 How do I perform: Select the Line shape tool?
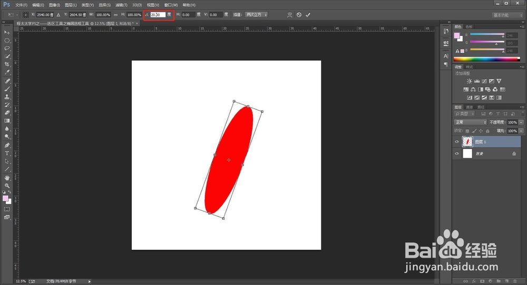(x=7, y=170)
